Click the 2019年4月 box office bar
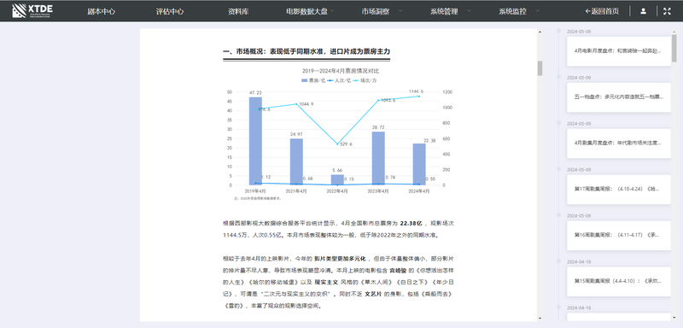 coord(255,141)
